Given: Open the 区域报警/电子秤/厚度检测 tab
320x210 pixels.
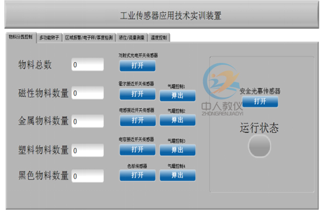Looking at the screenshot, I should click(x=89, y=38).
